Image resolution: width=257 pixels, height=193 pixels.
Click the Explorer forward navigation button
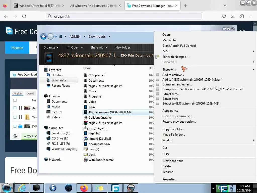click(x=50, y=36)
